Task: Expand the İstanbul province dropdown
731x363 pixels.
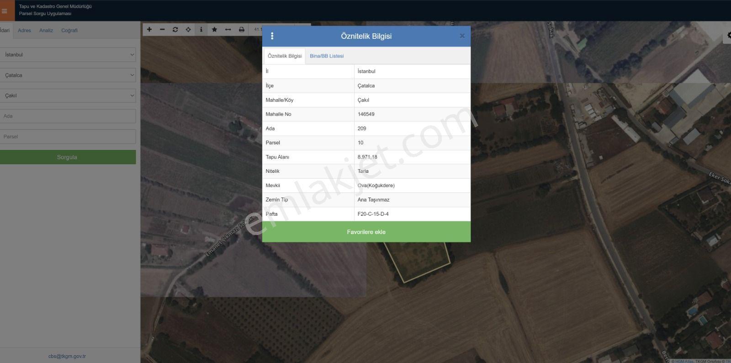Action: click(x=68, y=54)
